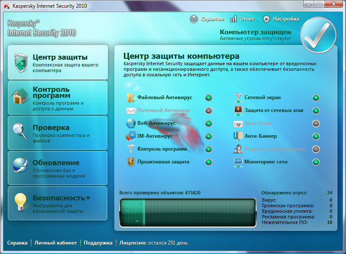Close the Kaspersky window
Viewport: 346px width, 254px height.
click(x=334, y=4)
